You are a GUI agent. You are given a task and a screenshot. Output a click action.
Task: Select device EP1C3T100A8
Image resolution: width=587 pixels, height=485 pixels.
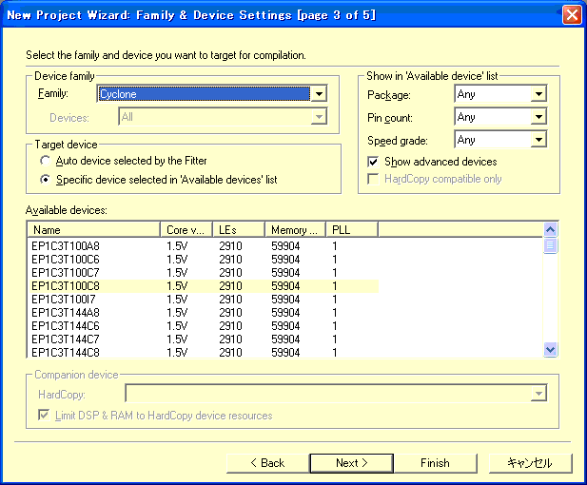pyautogui.click(x=204, y=246)
